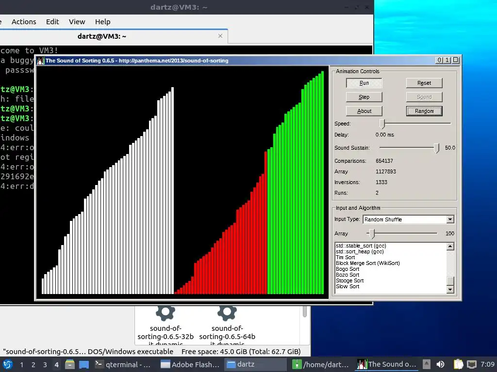Click the Step button
Image resolution: width=497 pixels, height=372 pixels.
(364, 97)
